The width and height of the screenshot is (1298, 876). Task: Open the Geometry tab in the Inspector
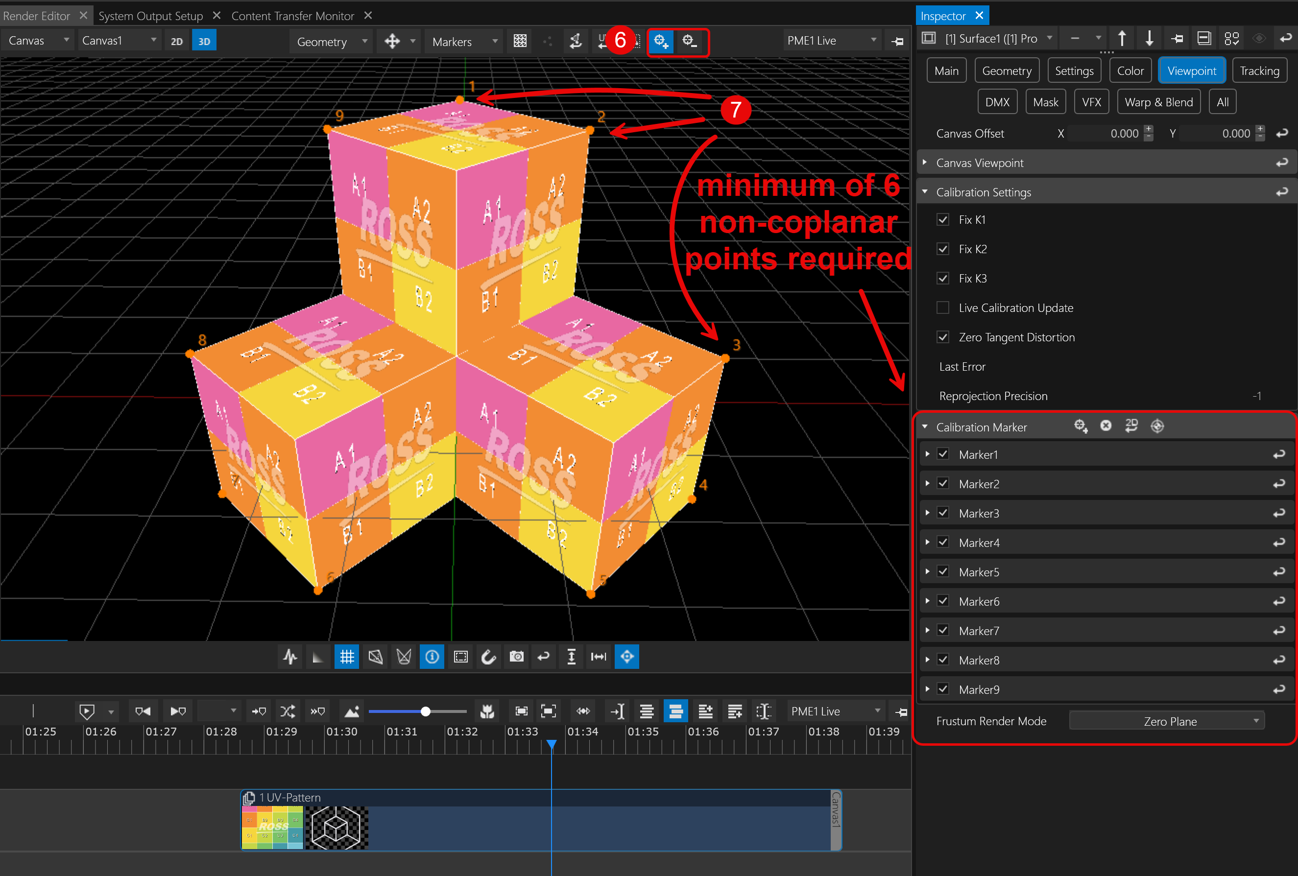click(x=1007, y=71)
